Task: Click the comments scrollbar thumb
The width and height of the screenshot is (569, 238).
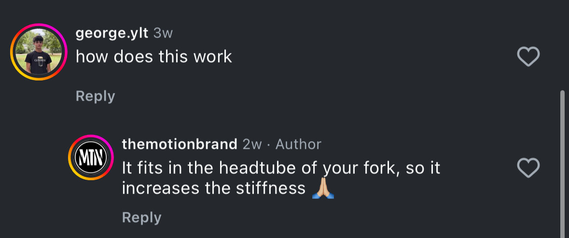Action: [562, 164]
